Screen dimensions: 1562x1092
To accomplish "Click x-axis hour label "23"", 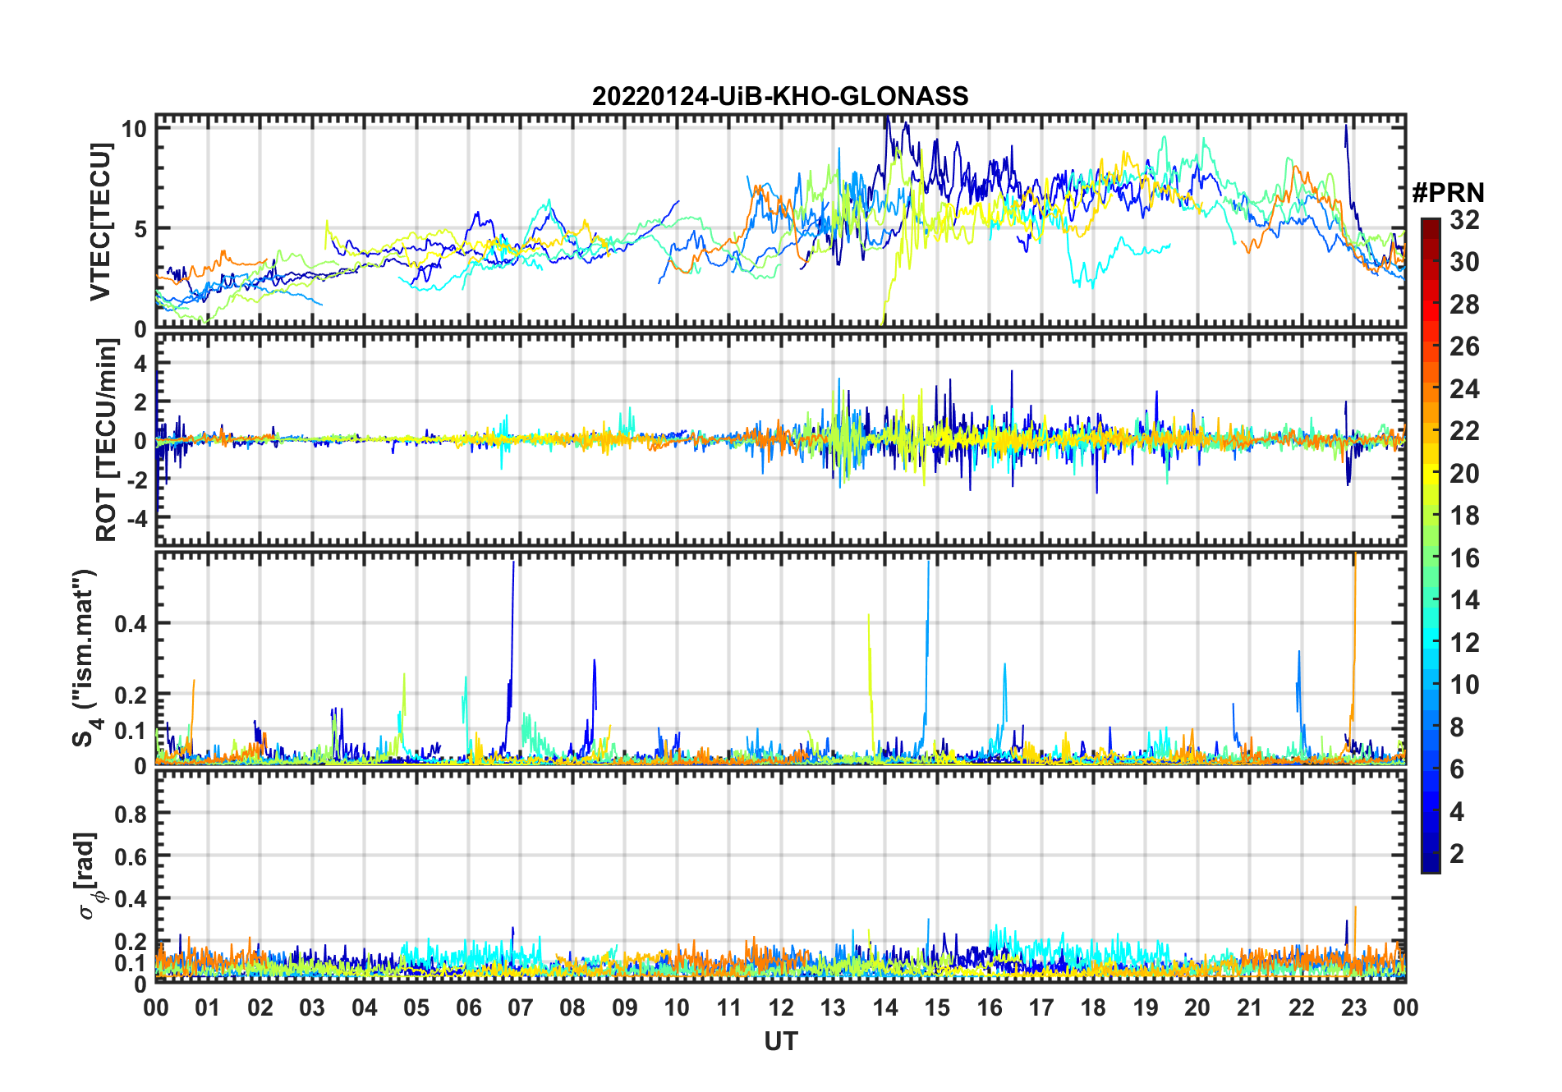I will pos(1354,1008).
